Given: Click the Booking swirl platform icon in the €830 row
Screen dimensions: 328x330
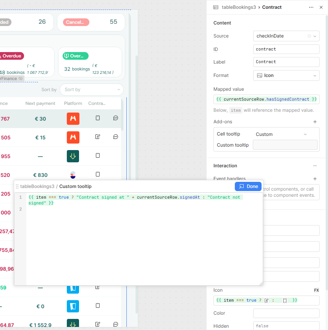Looking at the screenshot, I should [x=73, y=175].
